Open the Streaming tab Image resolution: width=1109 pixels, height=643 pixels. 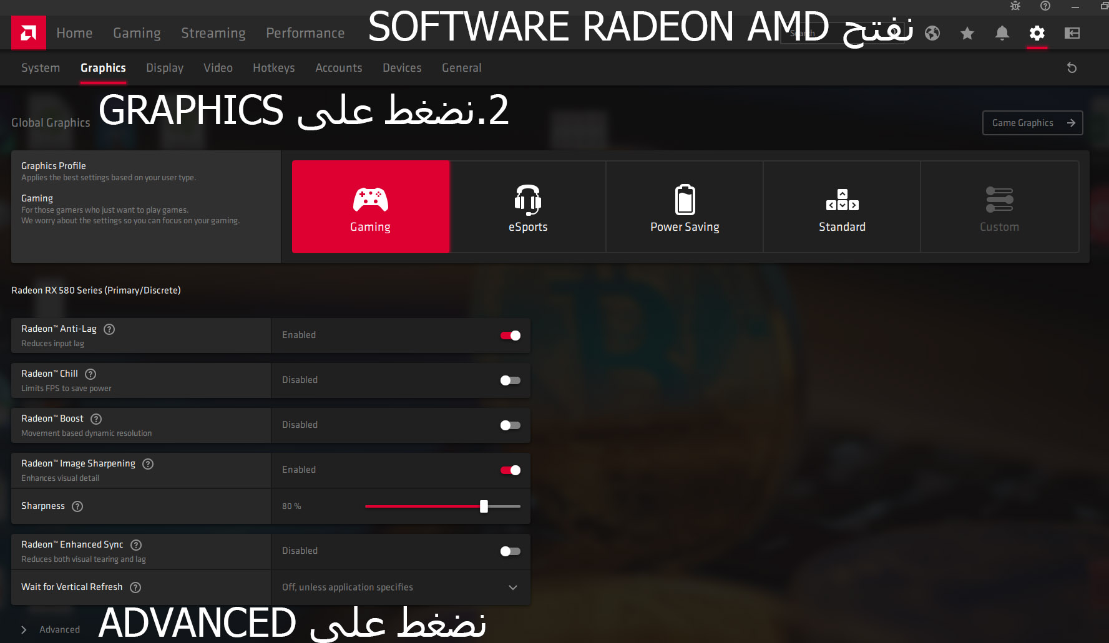[x=213, y=33]
